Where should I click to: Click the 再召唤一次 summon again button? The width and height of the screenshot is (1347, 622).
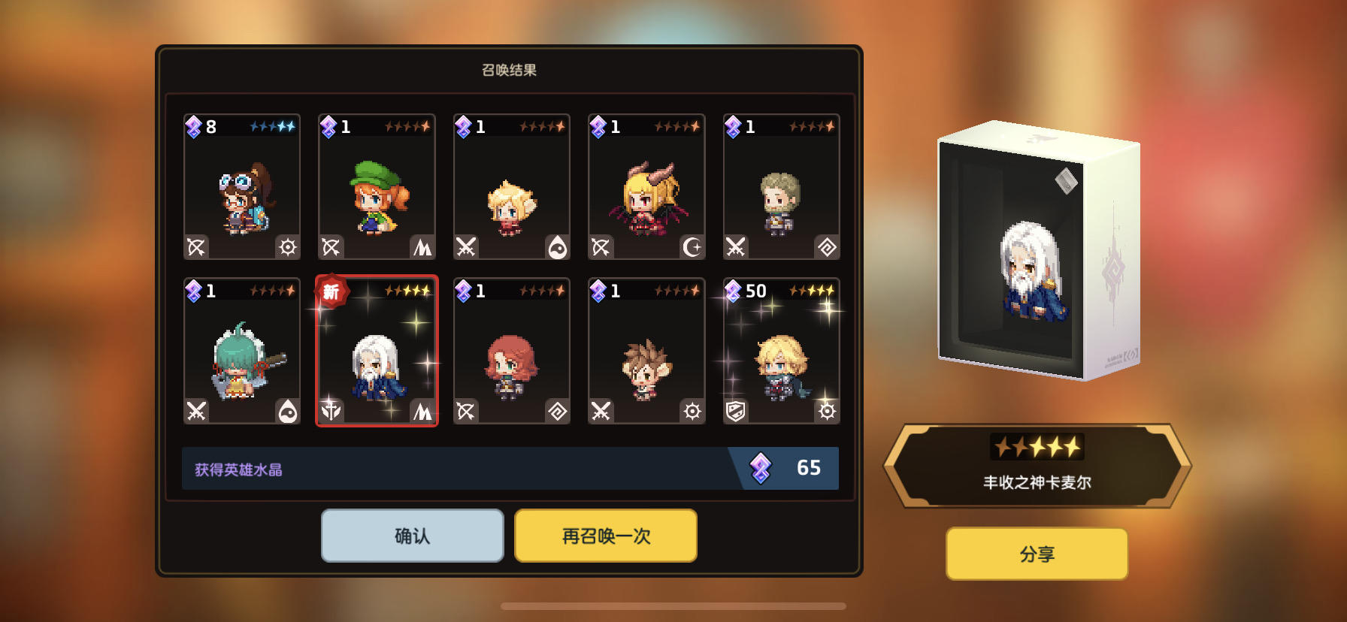click(606, 536)
